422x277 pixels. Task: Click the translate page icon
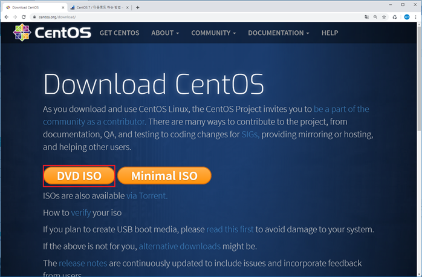coord(366,17)
